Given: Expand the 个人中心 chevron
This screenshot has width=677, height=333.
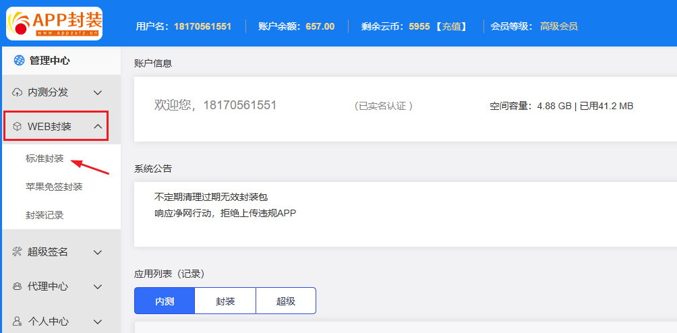Looking at the screenshot, I should [x=98, y=322].
